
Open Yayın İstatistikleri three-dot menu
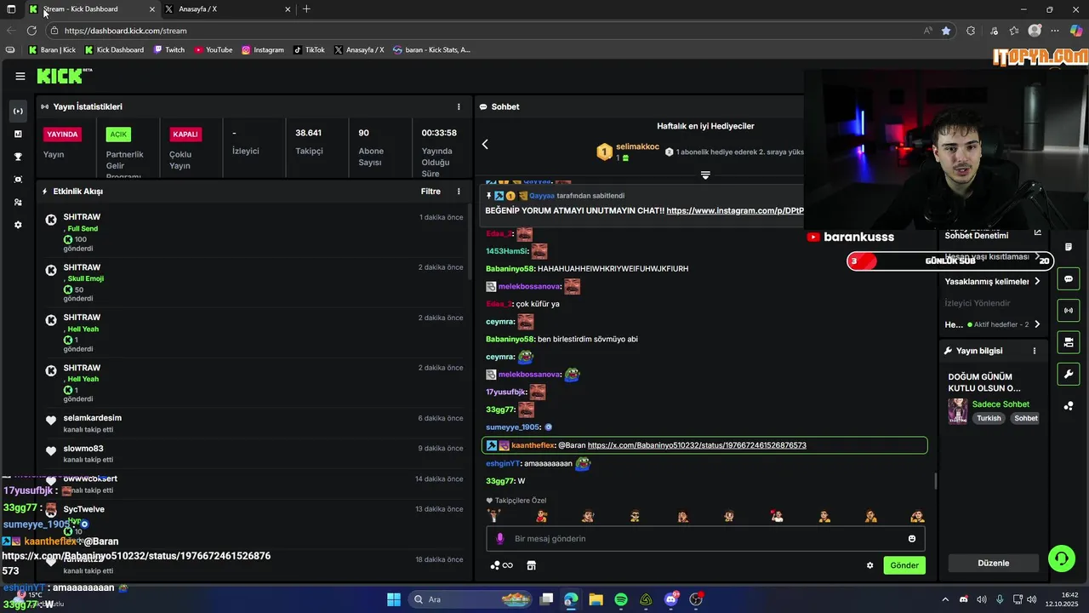(459, 106)
